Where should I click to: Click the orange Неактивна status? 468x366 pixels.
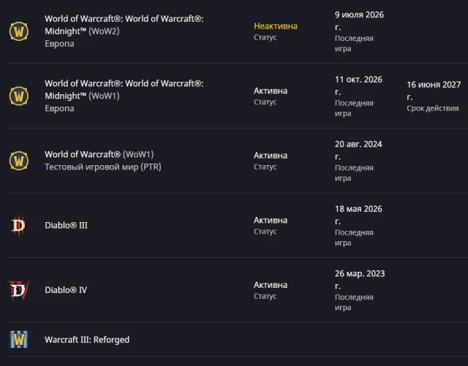[x=276, y=26]
